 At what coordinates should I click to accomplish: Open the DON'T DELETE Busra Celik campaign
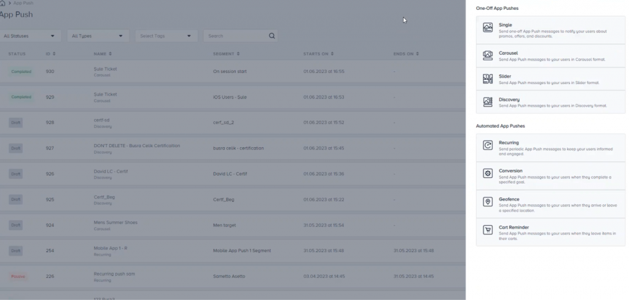pos(136,146)
